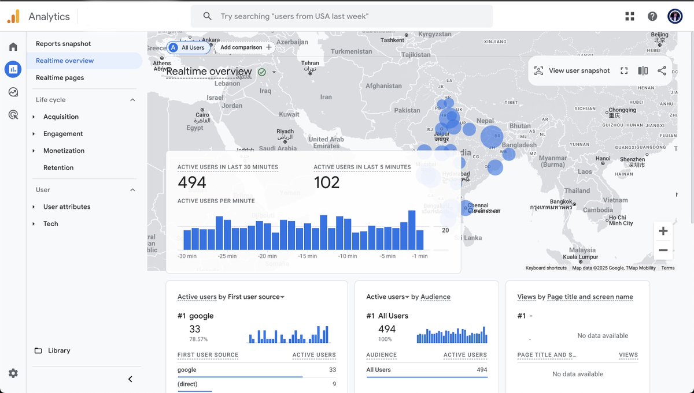The height and width of the screenshot is (393, 694).
Task: Go to Home icon in left rail
Action: pos(13,47)
